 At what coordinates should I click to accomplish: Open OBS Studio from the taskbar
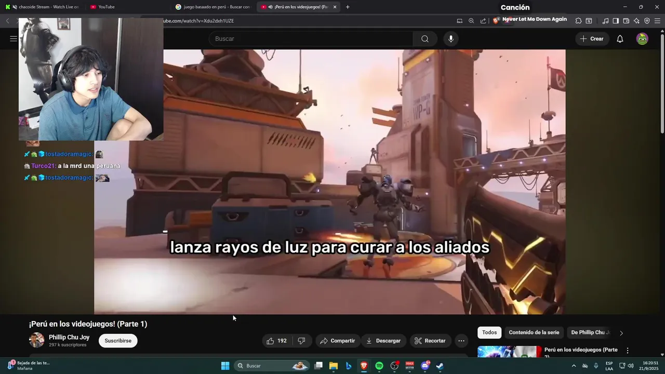(x=395, y=366)
